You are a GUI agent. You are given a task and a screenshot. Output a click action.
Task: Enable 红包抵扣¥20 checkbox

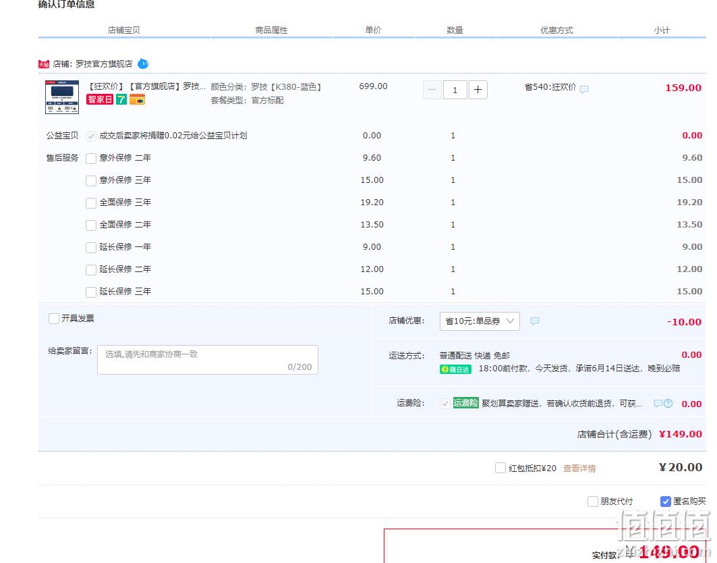point(500,468)
